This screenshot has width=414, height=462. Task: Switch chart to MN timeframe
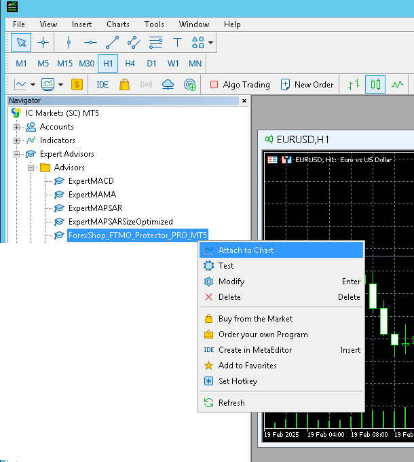coord(195,63)
